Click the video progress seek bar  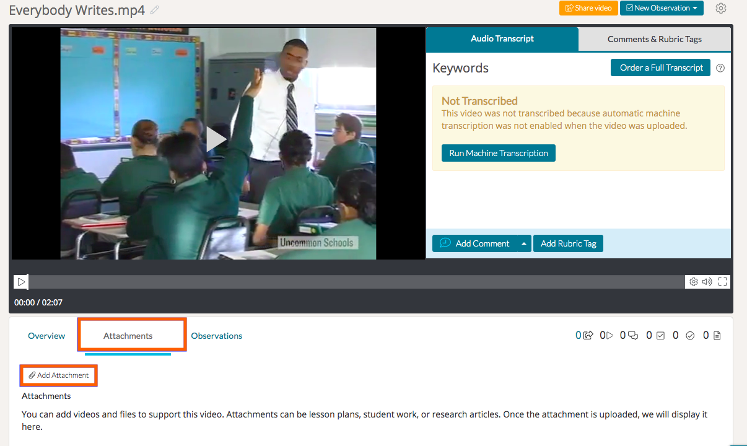(x=356, y=282)
